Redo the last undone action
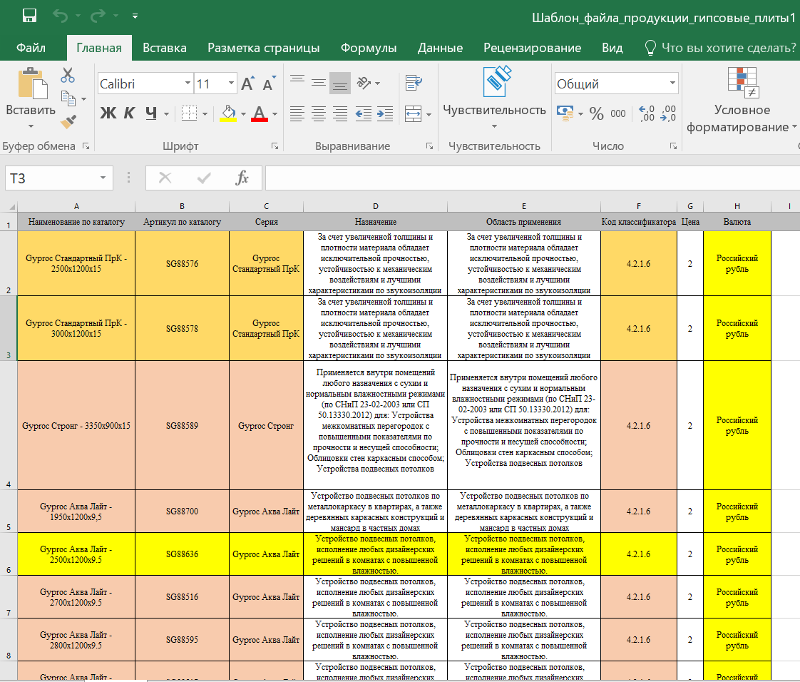Image resolution: width=800 pixels, height=682 pixels. click(x=98, y=16)
